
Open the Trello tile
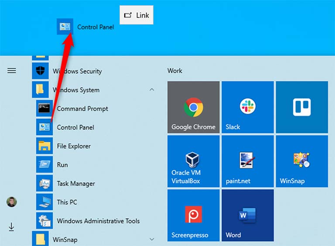pyautogui.click(x=302, y=107)
